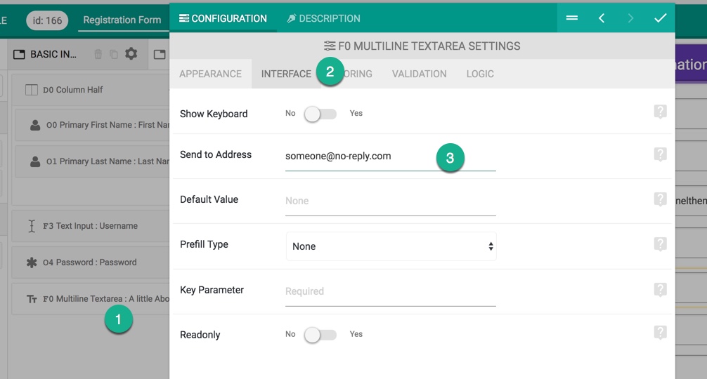The height and width of the screenshot is (379, 707).
Task: Go to previous field with left chevron
Action: (602, 18)
